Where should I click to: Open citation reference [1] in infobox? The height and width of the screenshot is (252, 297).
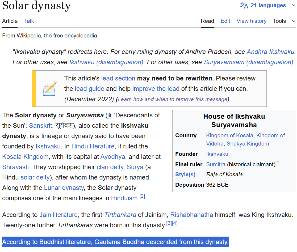[278, 163]
